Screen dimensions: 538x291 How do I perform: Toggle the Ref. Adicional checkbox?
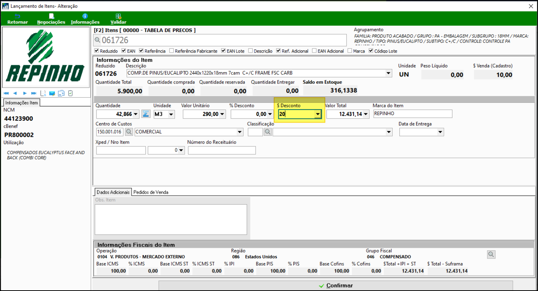point(278,51)
